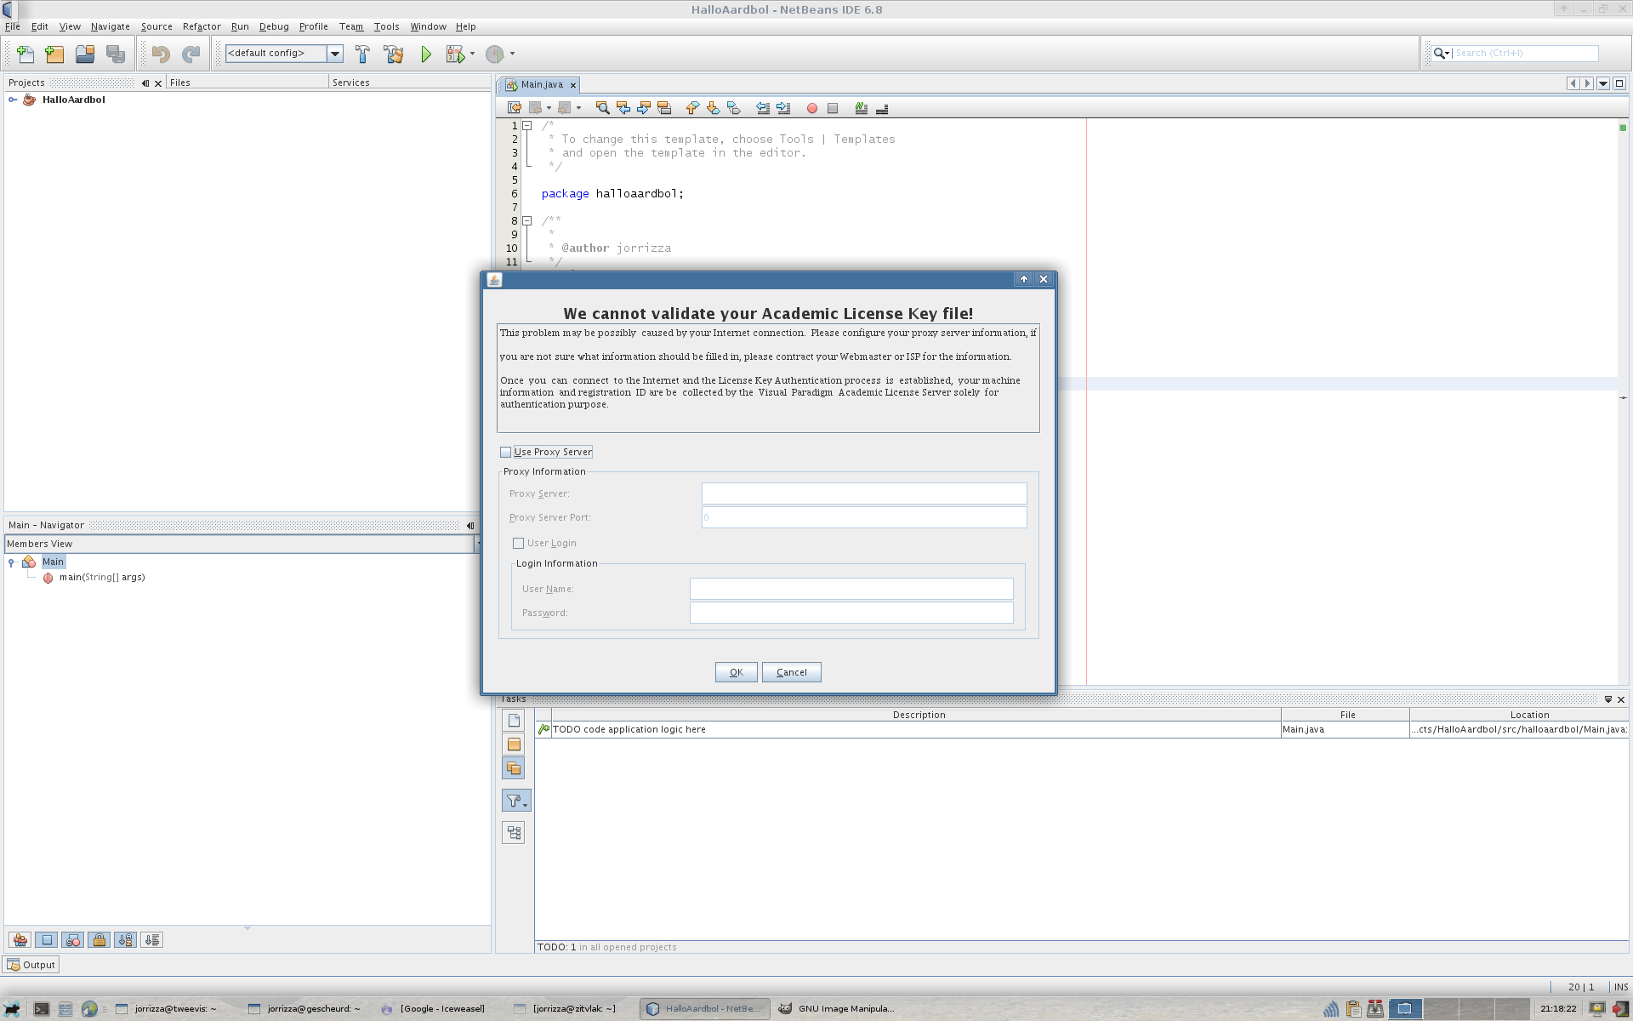Click into the Search (Ctrl+I) box

[1525, 53]
